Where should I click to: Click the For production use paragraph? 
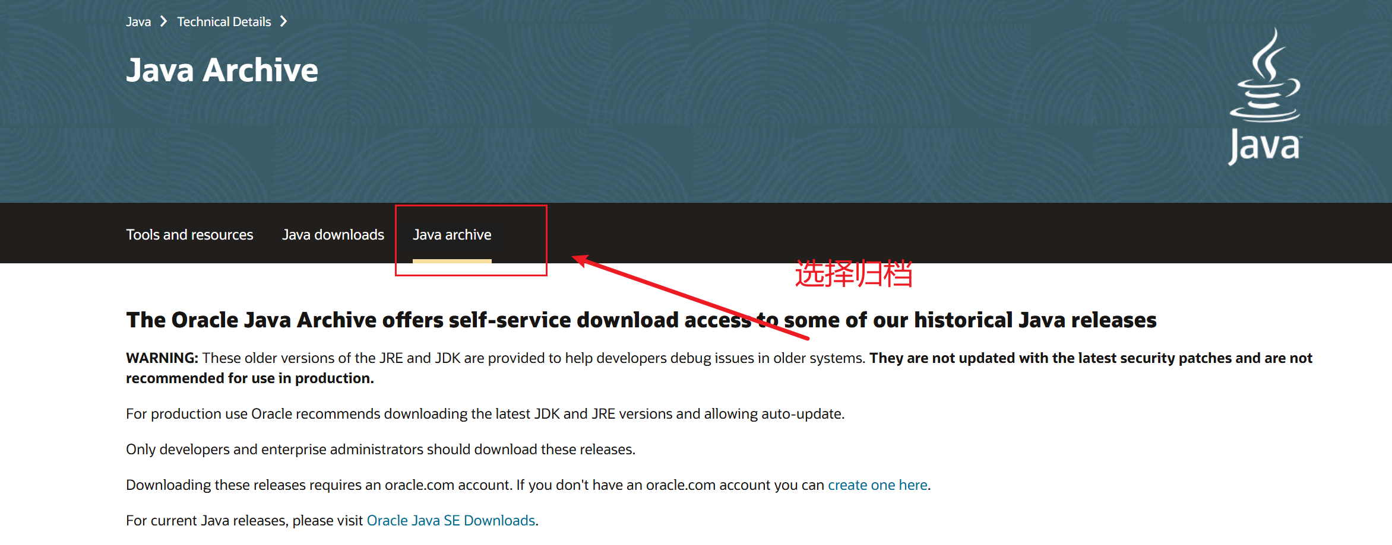485,414
